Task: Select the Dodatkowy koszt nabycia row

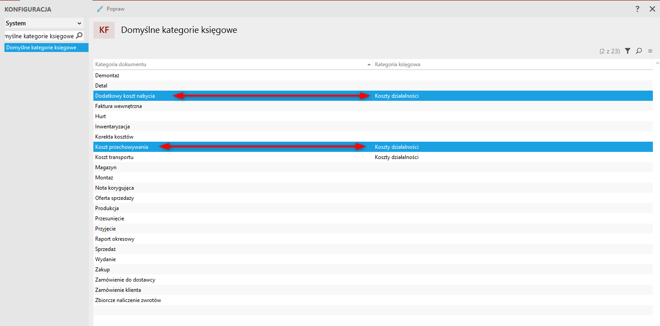Action: click(373, 96)
